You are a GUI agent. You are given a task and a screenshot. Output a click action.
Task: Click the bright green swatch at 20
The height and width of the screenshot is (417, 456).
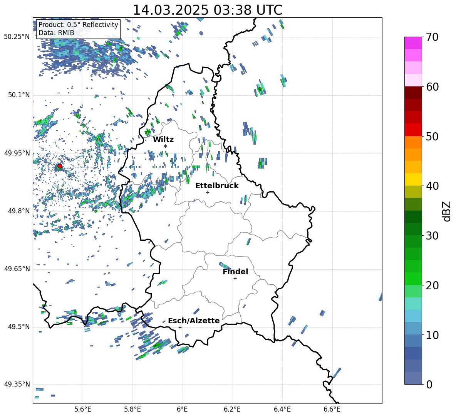click(413, 279)
